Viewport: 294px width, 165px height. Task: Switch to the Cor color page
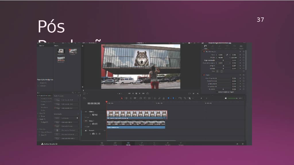pyautogui.click(x=154, y=144)
